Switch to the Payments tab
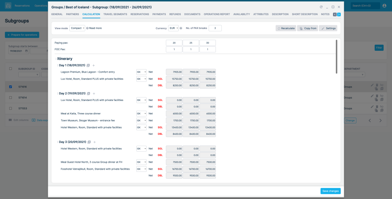Image resolution: width=392 pixels, height=199 pixels. [x=159, y=14]
